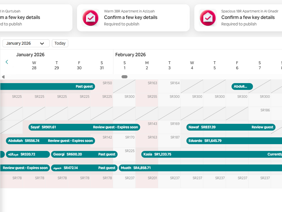
Task: Open Georgi SR600.20 past guest reservation
Action: pyautogui.click(x=84, y=154)
